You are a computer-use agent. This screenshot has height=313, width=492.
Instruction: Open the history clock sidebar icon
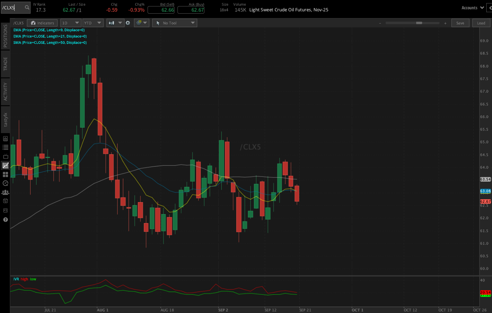pos(5,183)
